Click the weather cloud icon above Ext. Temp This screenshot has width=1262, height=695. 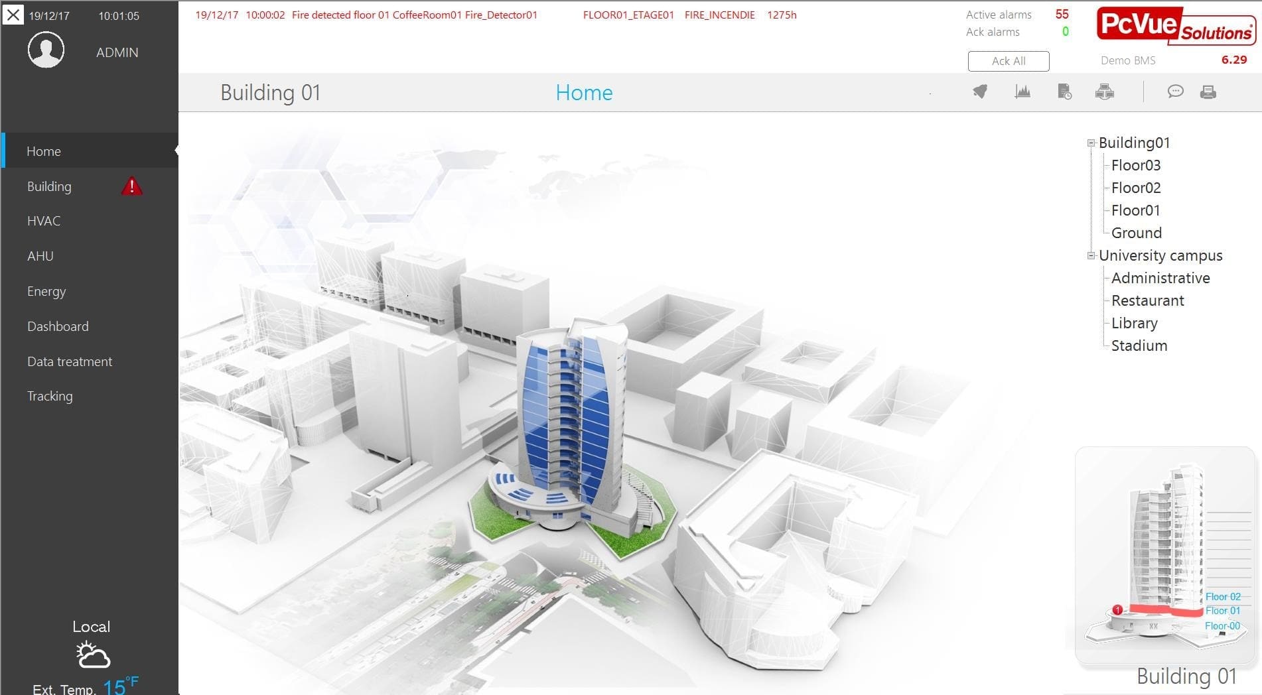point(92,655)
